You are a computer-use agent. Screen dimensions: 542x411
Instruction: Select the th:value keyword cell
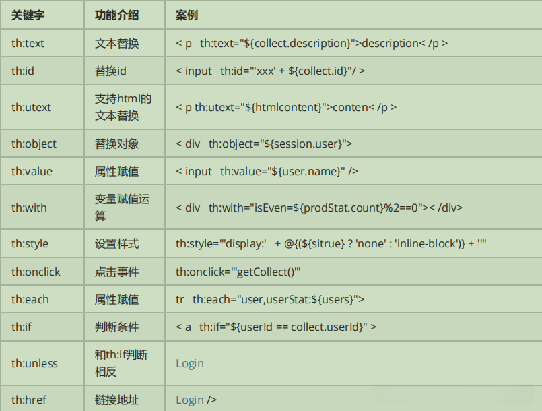pyautogui.click(x=32, y=171)
